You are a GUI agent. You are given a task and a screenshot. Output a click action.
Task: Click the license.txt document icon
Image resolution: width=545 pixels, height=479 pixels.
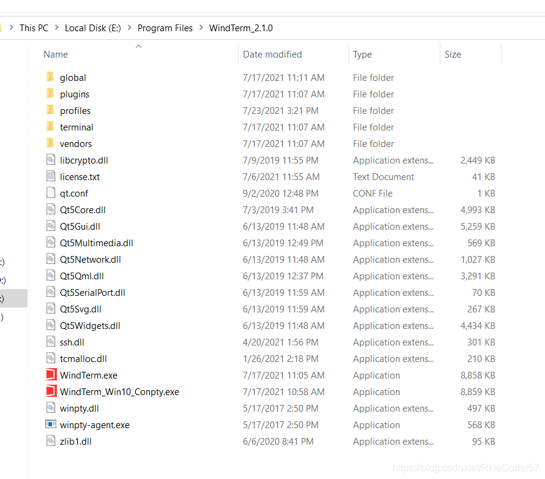click(51, 176)
